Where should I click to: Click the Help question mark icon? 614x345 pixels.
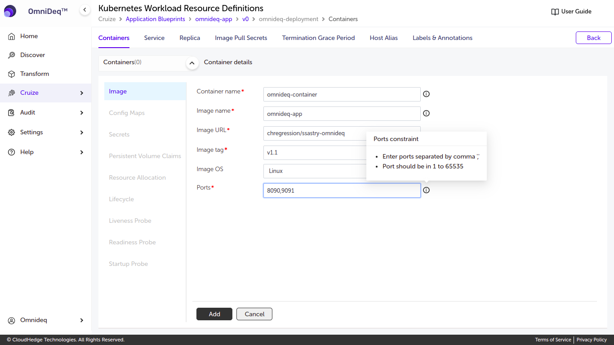point(12,152)
